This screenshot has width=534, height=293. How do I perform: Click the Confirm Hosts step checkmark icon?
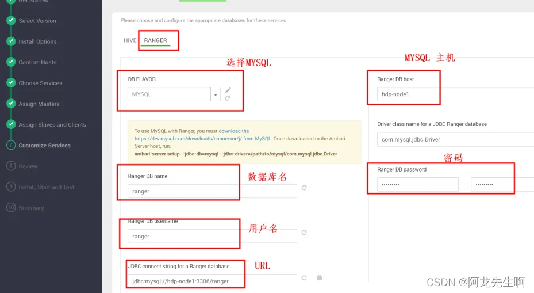point(11,62)
